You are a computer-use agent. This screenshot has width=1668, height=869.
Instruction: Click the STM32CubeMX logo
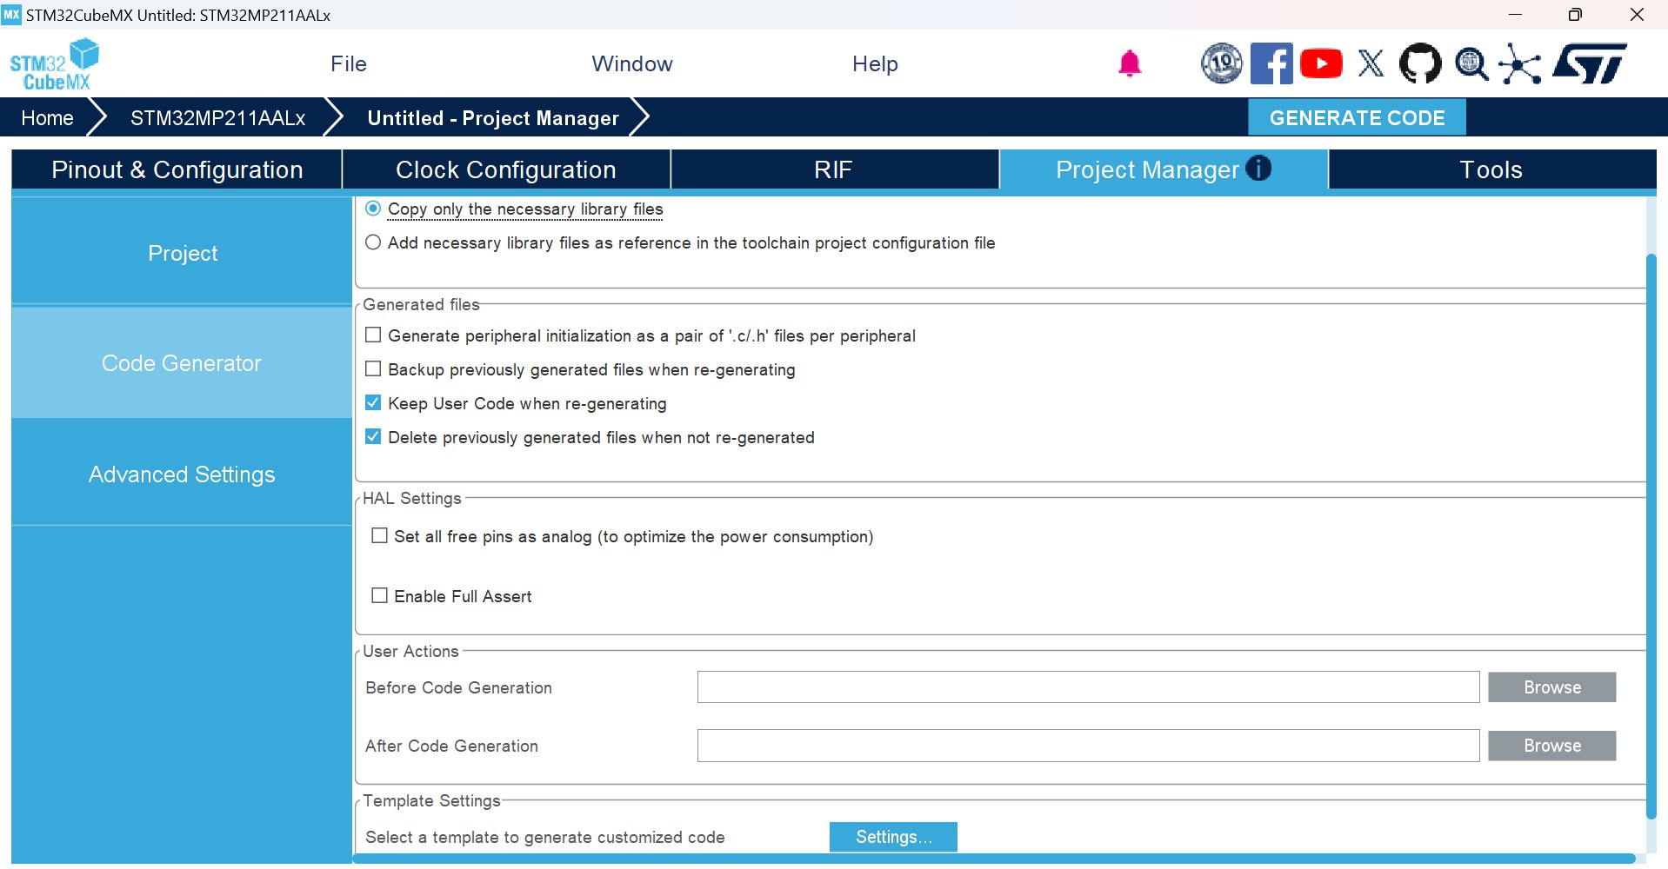(54, 64)
